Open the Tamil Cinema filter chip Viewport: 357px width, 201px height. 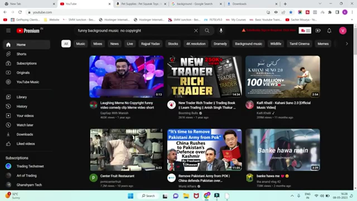(299, 44)
